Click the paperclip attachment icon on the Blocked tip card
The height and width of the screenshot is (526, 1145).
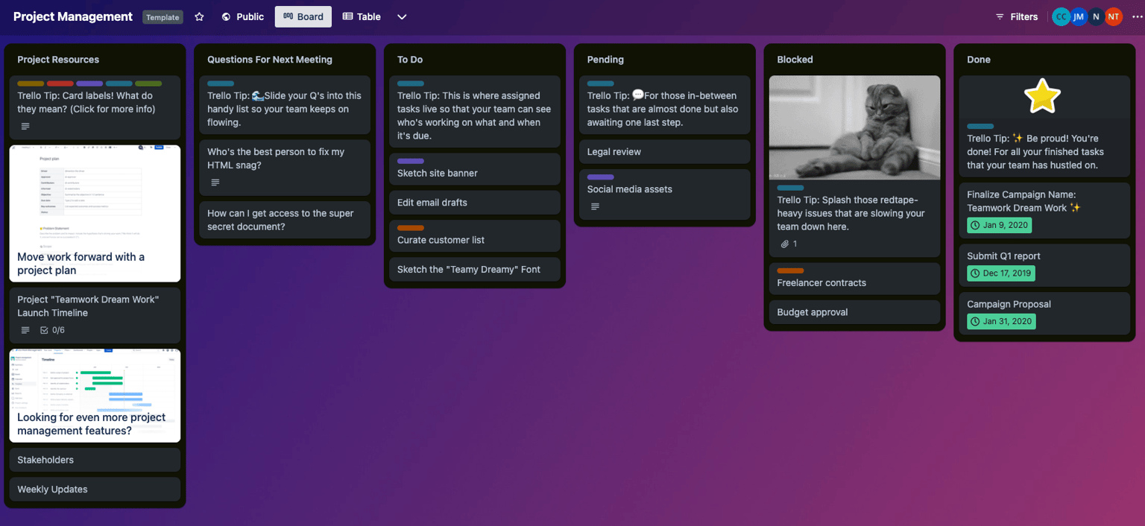(x=783, y=243)
